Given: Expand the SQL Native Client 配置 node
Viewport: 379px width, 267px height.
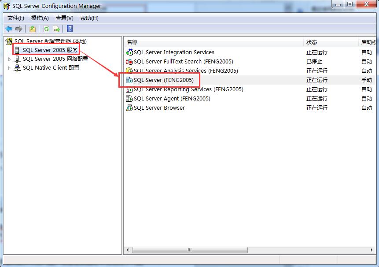Looking at the screenshot, I should (9, 68).
